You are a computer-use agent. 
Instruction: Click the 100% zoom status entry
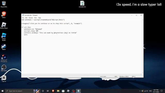coord(116,76)
